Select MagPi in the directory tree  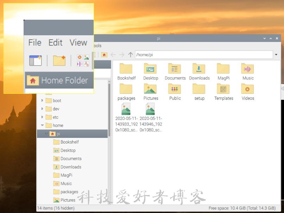click(63, 175)
